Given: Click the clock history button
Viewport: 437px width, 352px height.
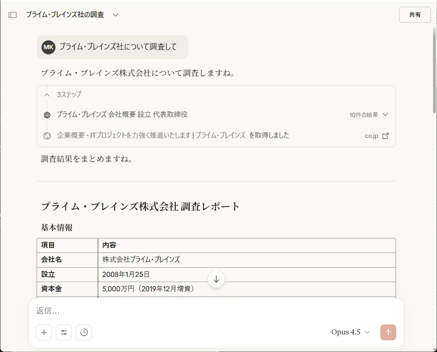Looking at the screenshot, I should (x=84, y=332).
